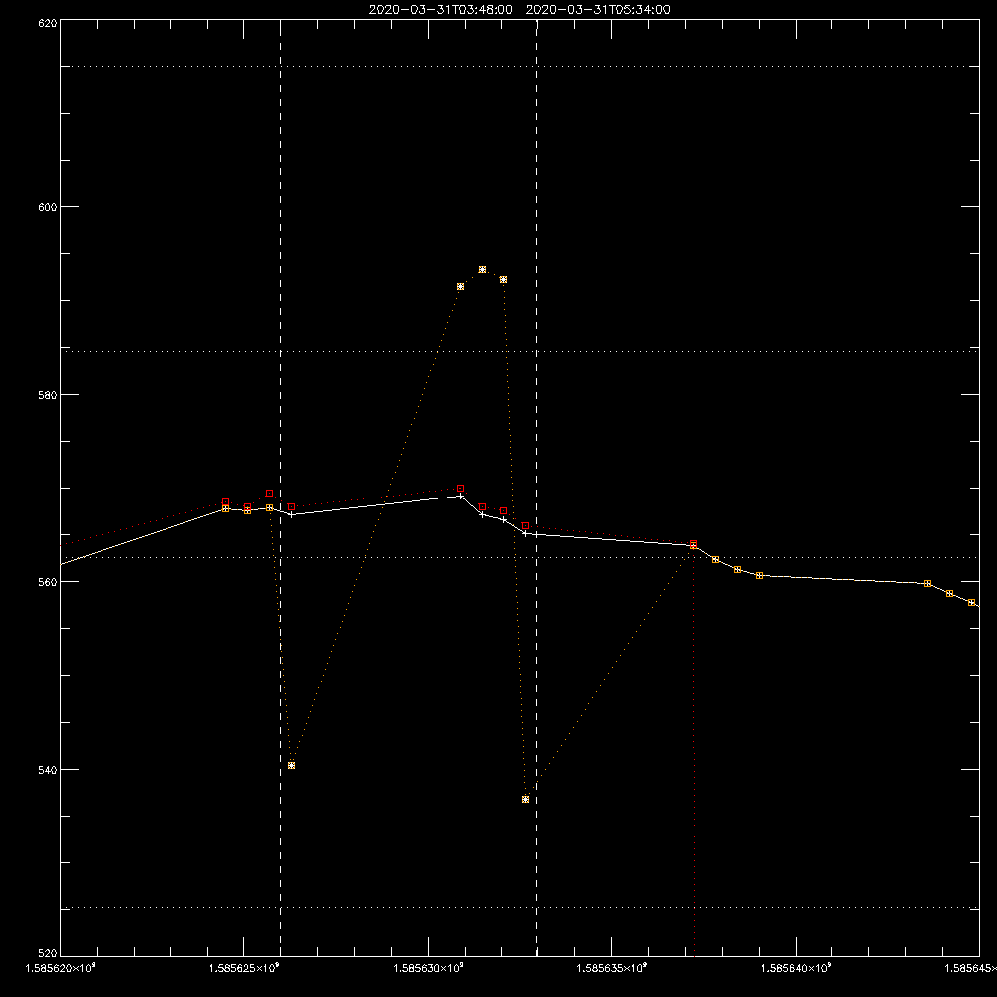This screenshot has height=997, width=997.
Task: Click the x-axis label 1.585640×10⁹
Action: click(x=796, y=968)
